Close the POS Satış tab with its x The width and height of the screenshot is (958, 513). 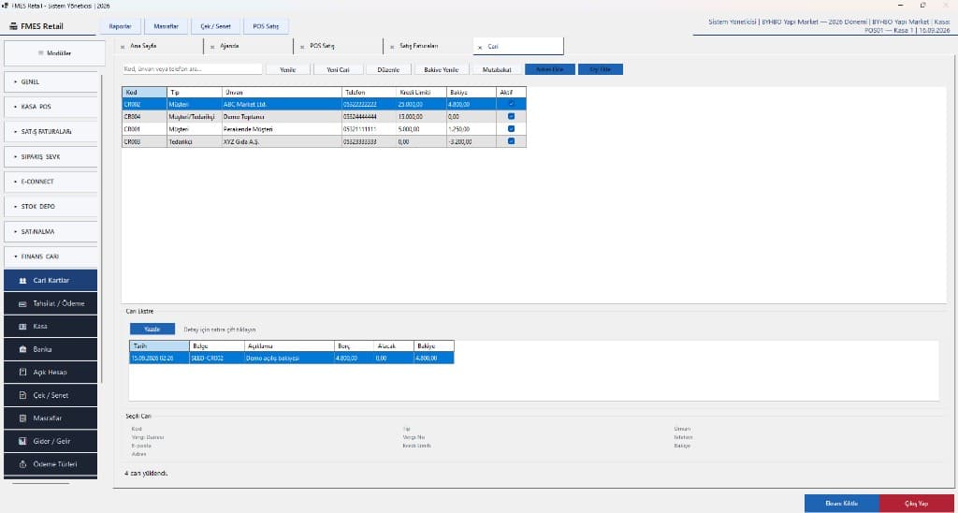pos(302,47)
